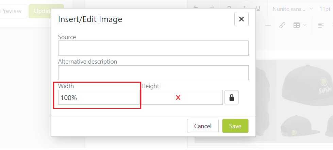Open the Nunito font family dropdown
The width and height of the screenshot is (333, 150).
[x=293, y=9]
